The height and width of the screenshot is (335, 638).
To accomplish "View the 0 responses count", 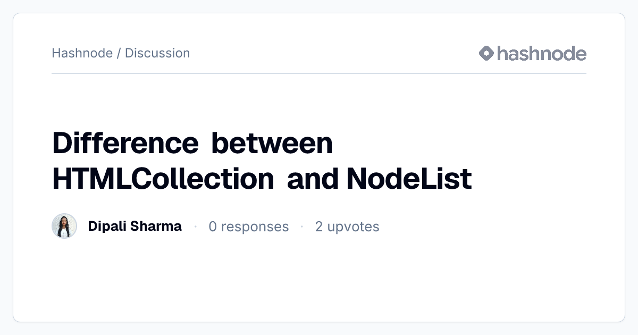I will click(x=248, y=227).
